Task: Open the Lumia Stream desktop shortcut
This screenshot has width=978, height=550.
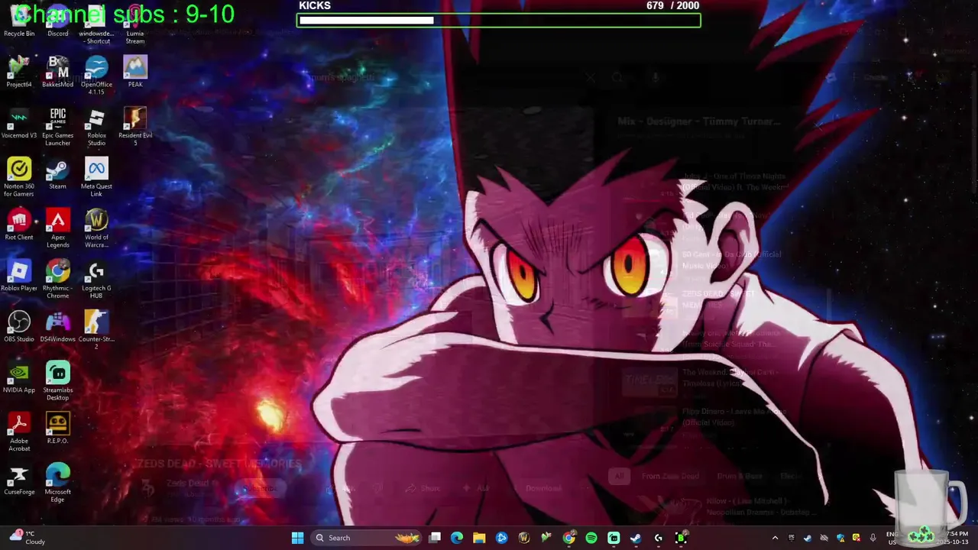Action: tap(135, 25)
